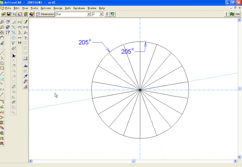Activate the Aa text tool

[26, 66]
